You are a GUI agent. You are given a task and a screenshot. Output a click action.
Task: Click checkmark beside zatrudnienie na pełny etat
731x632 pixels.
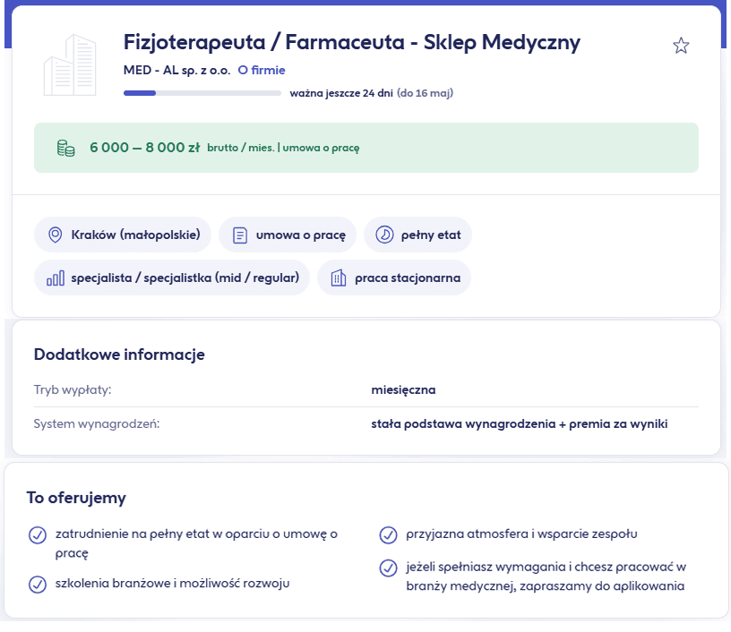point(37,534)
